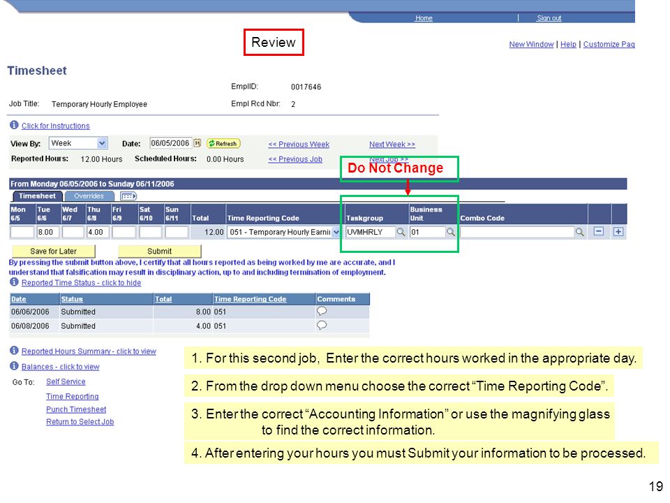Click the Business Unit field containing 01

pyautogui.click(x=427, y=232)
